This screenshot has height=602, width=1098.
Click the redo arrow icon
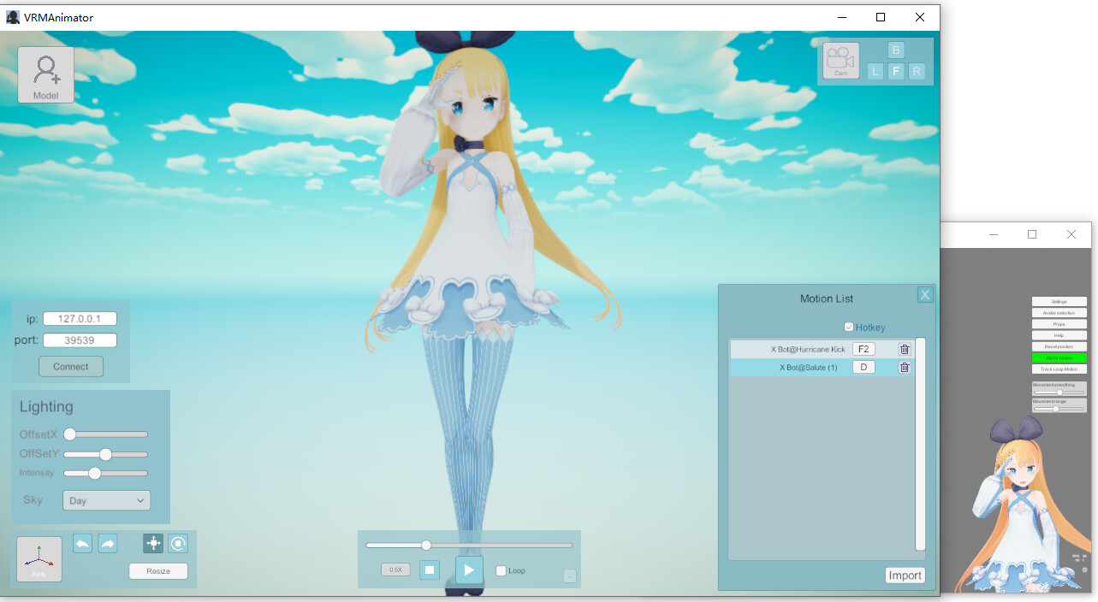[x=107, y=543]
